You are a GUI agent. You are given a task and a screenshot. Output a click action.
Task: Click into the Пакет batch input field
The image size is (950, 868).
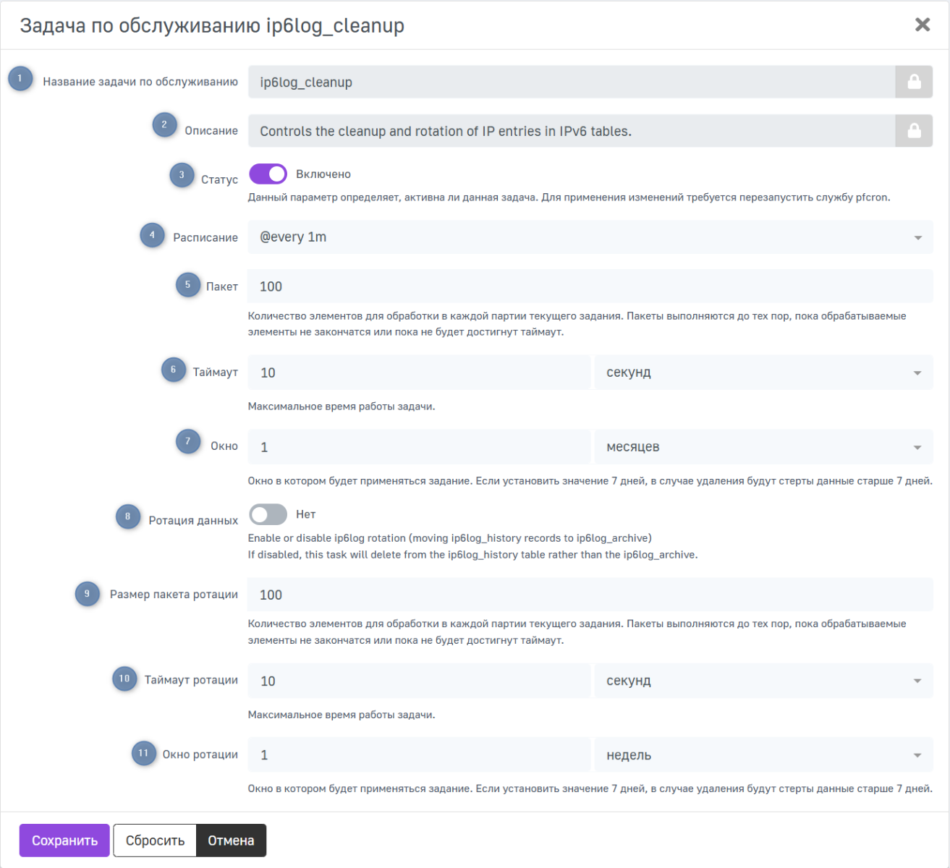coord(590,286)
